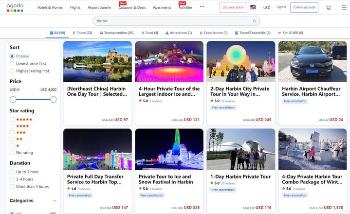The image size is (350, 214).
Task: Click the UK flag language icon
Action: click(x=253, y=7)
